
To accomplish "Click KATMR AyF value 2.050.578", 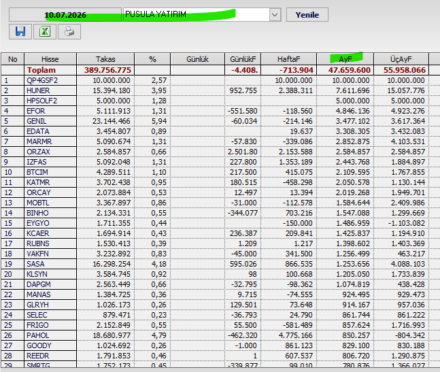I will 353,182.
